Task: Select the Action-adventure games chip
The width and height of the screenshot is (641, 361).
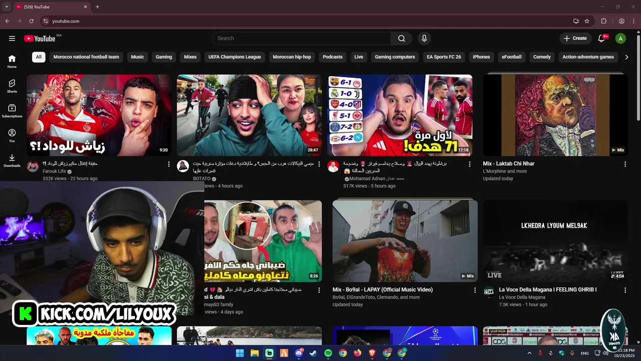Action: click(588, 57)
